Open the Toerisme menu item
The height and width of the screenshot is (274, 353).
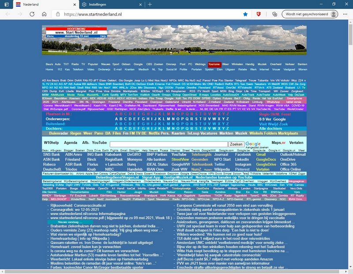pos(214,64)
